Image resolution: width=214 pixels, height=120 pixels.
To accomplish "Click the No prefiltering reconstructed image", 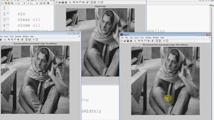I will (x=35, y=80).
